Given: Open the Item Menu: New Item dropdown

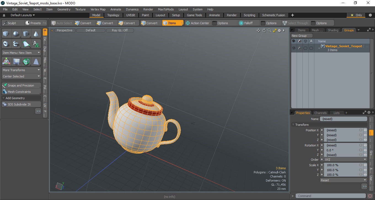Looking at the screenshot, I should tap(22, 53).
